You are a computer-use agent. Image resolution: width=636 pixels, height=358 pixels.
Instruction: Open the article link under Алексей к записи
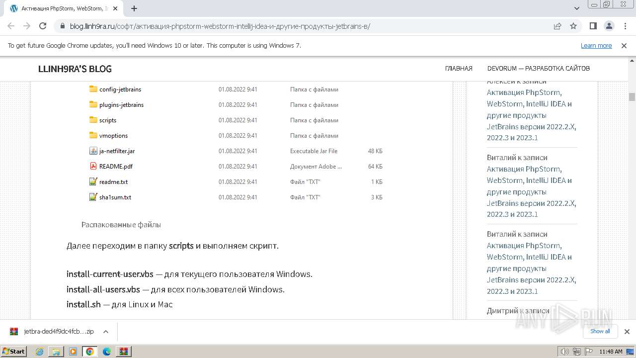coord(531,115)
